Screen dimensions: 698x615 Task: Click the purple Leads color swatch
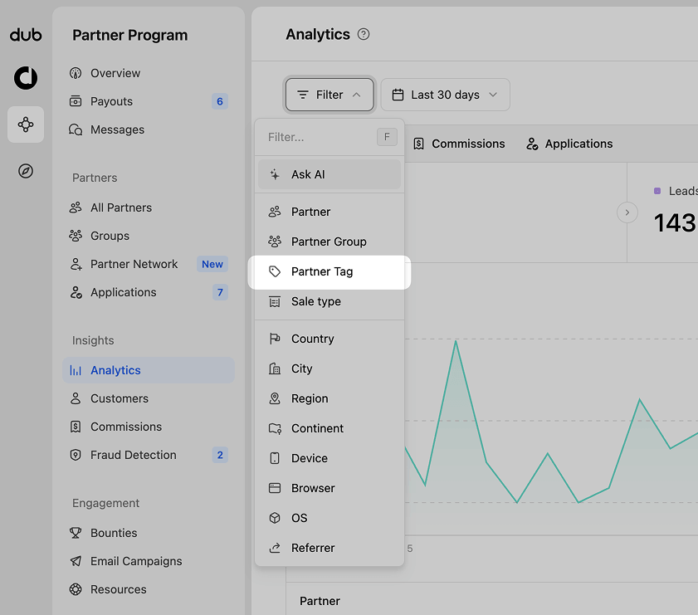click(x=657, y=191)
